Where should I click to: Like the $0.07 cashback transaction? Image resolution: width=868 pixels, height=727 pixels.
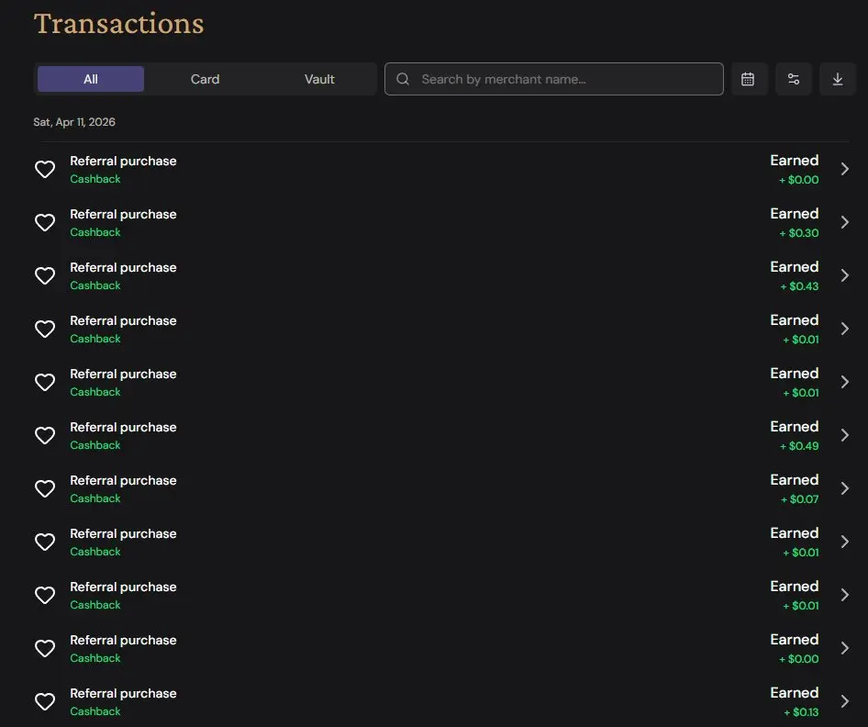click(x=45, y=488)
